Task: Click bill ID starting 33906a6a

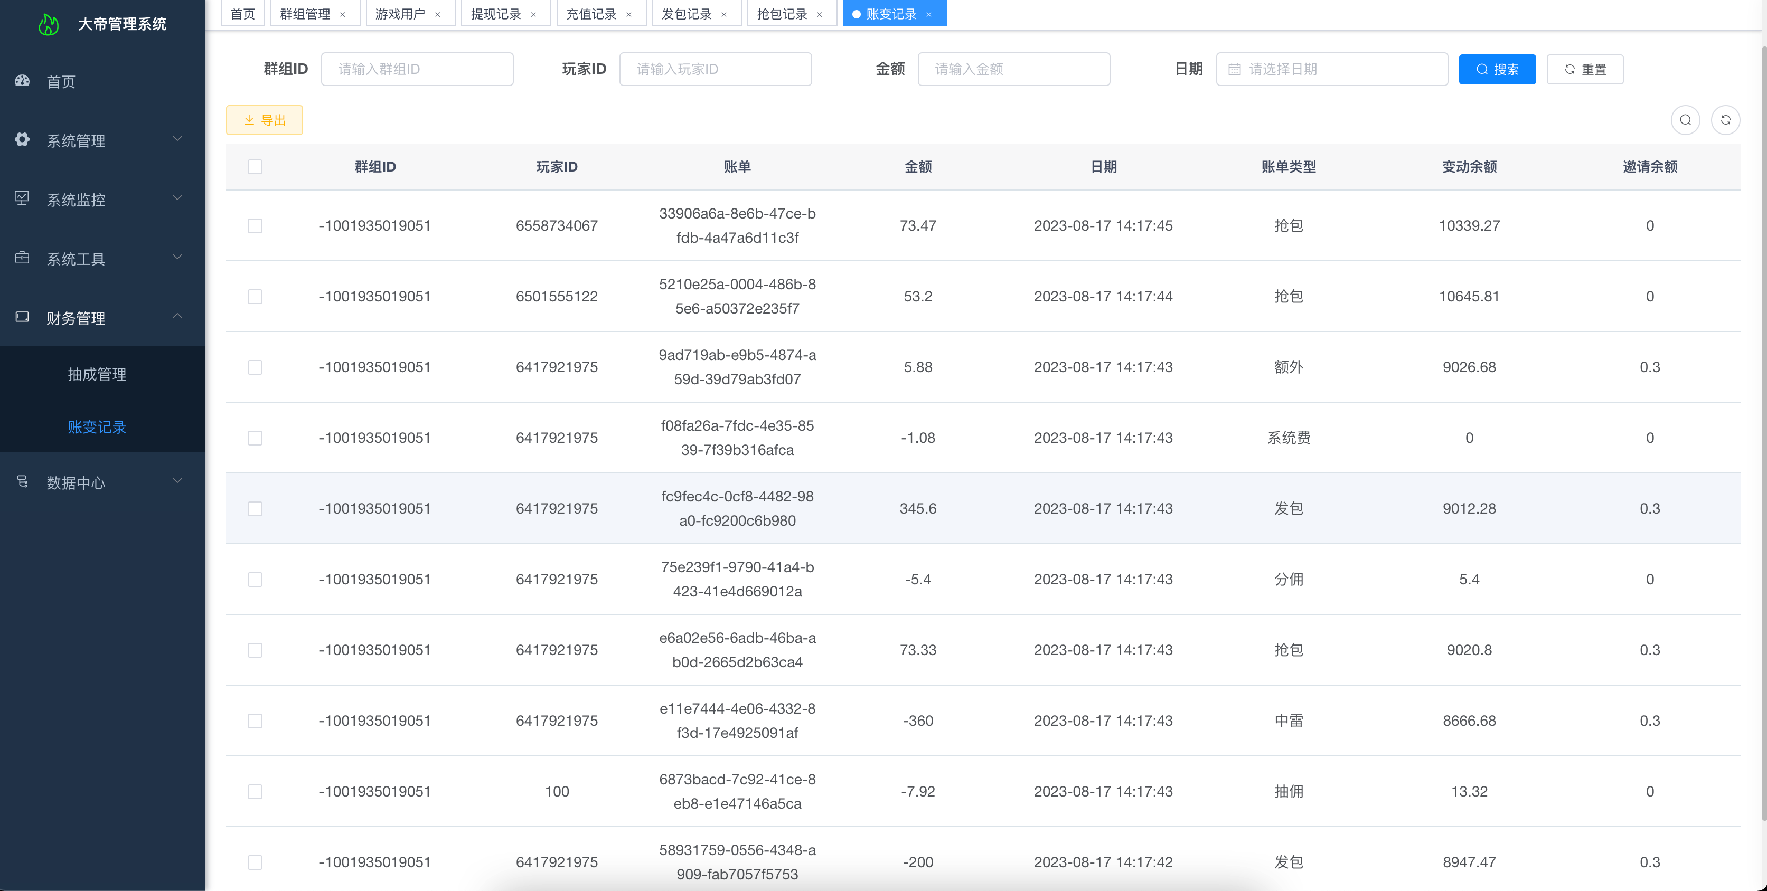Action: pyautogui.click(x=737, y=225)
